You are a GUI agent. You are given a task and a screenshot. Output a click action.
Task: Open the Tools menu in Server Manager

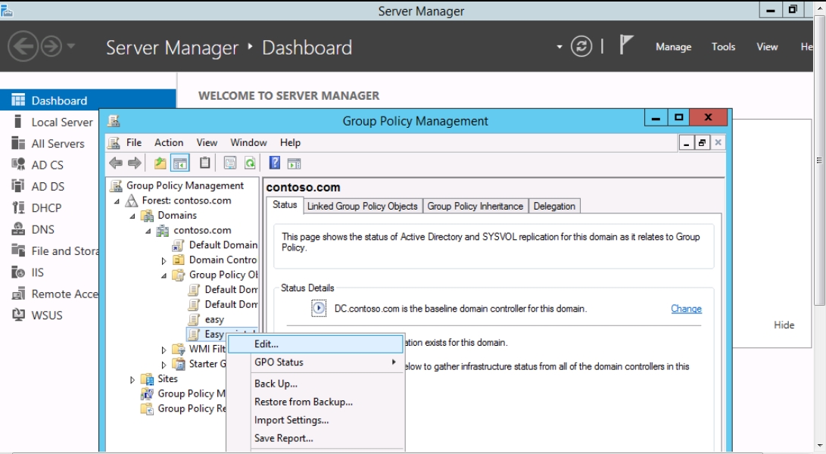pos(723,47)
